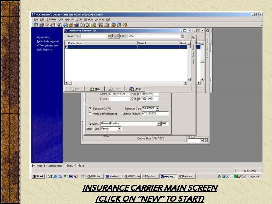The image size is (272, 204).
Task: Click the scroll-left arrow of carrier list
Action: pos(66,83)
